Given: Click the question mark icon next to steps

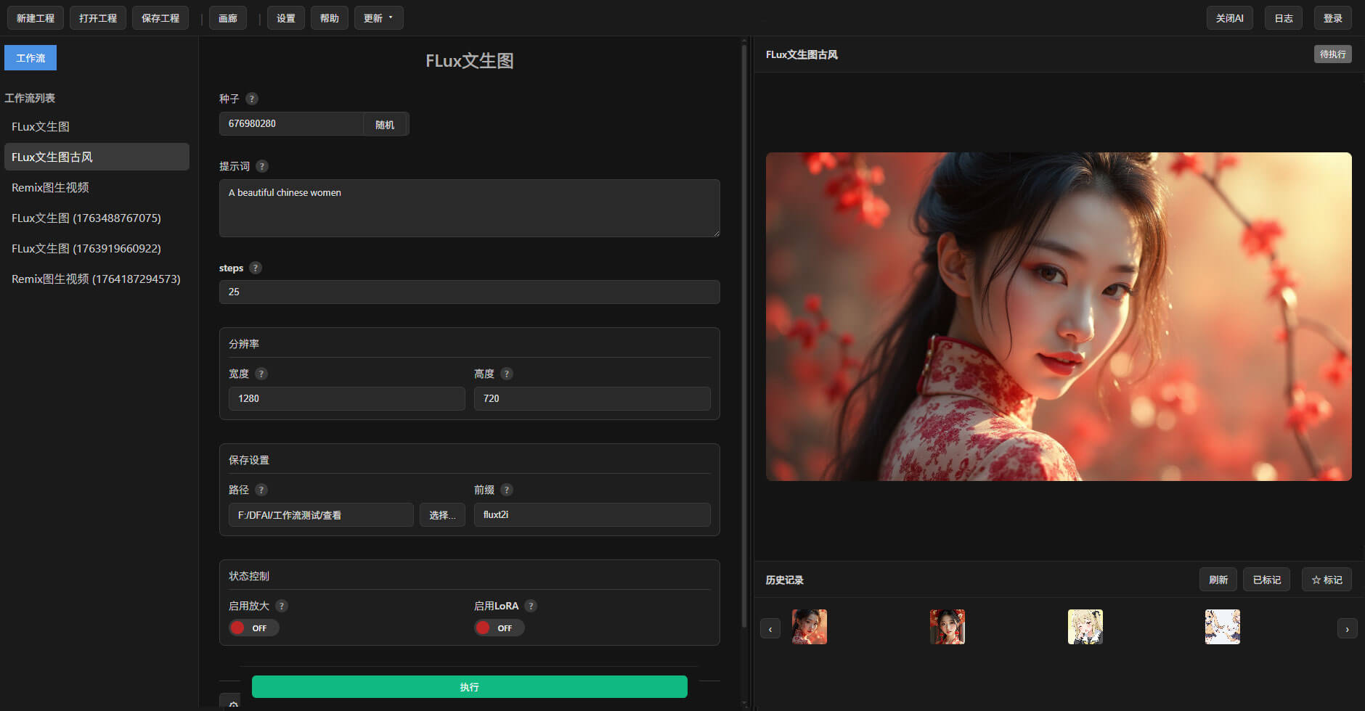Looking at the screenshot, I should pyautogui.click(x=256, y=268).
